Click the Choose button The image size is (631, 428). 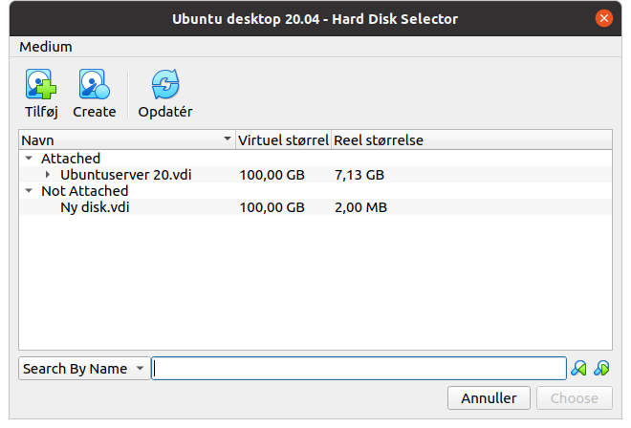pyautogui.click(x=575, y=397)
